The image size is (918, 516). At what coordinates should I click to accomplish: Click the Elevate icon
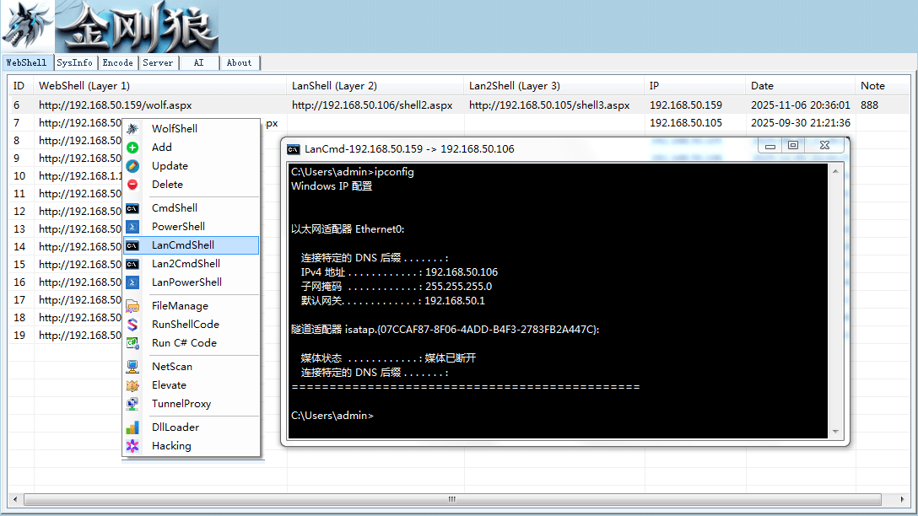[x=132, y=385]
